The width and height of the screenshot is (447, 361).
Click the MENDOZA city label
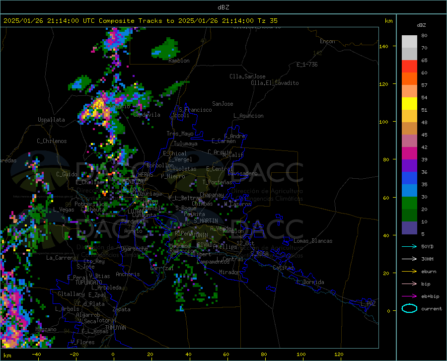[x=133, y=181]
